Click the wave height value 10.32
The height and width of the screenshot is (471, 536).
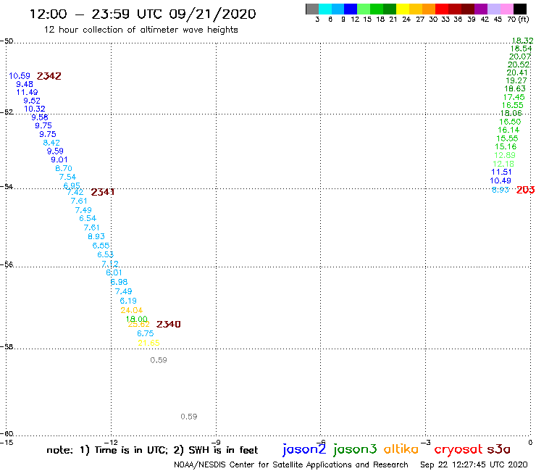tap(35, 109)
